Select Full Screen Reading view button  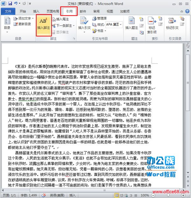coord(122,195)
